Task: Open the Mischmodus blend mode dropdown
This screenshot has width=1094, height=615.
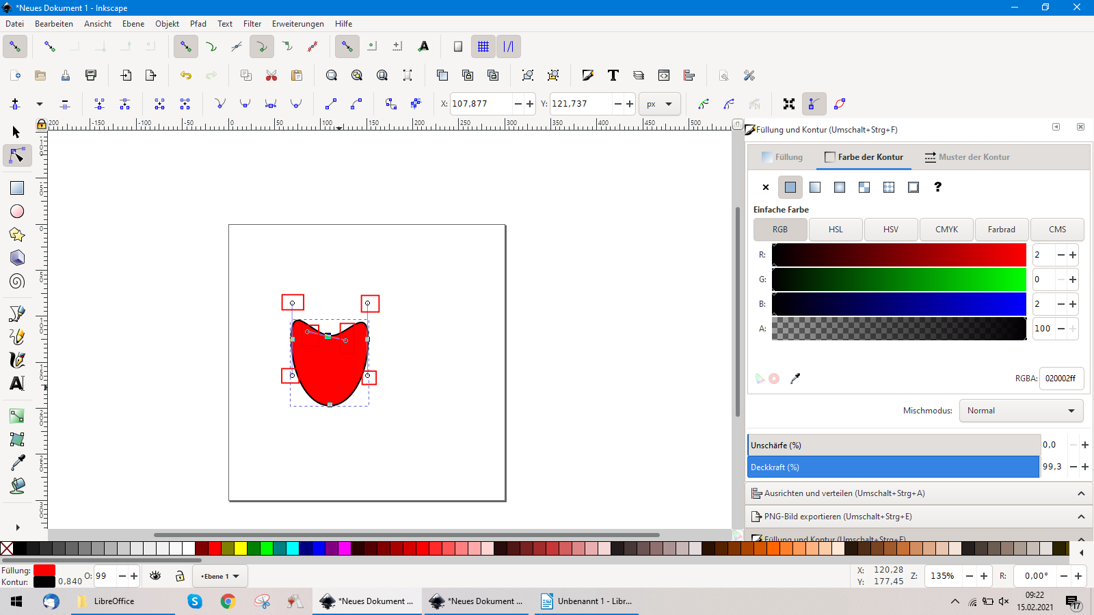Action: (x=1020, y=411)
